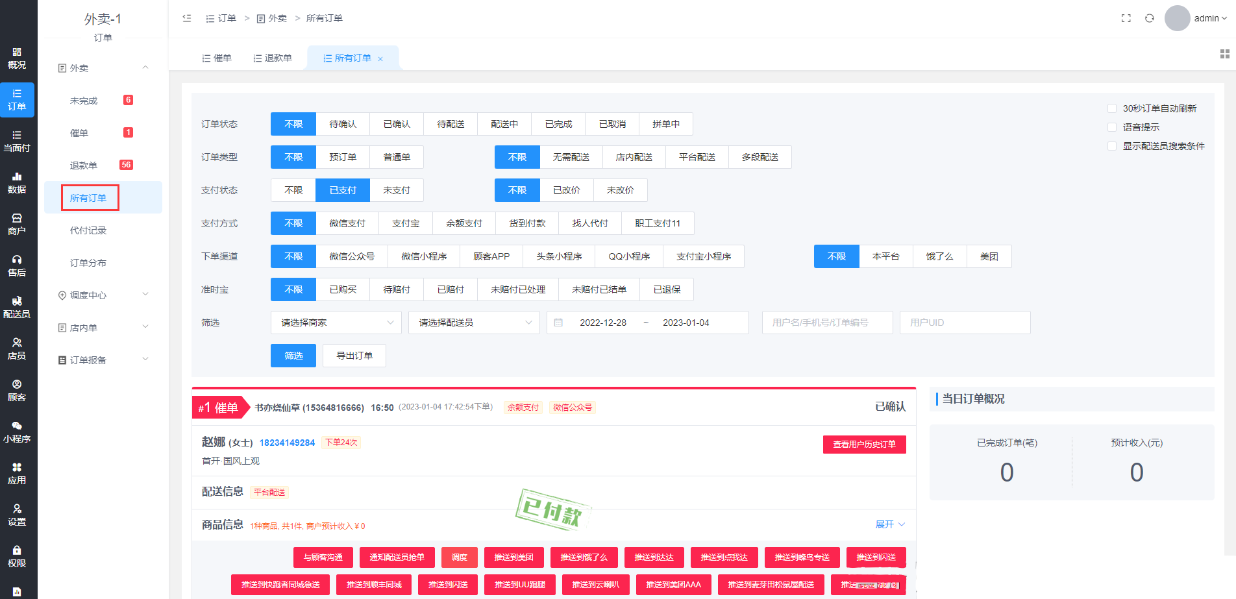Click the 推送到美团 button

[x=514, y=557]
